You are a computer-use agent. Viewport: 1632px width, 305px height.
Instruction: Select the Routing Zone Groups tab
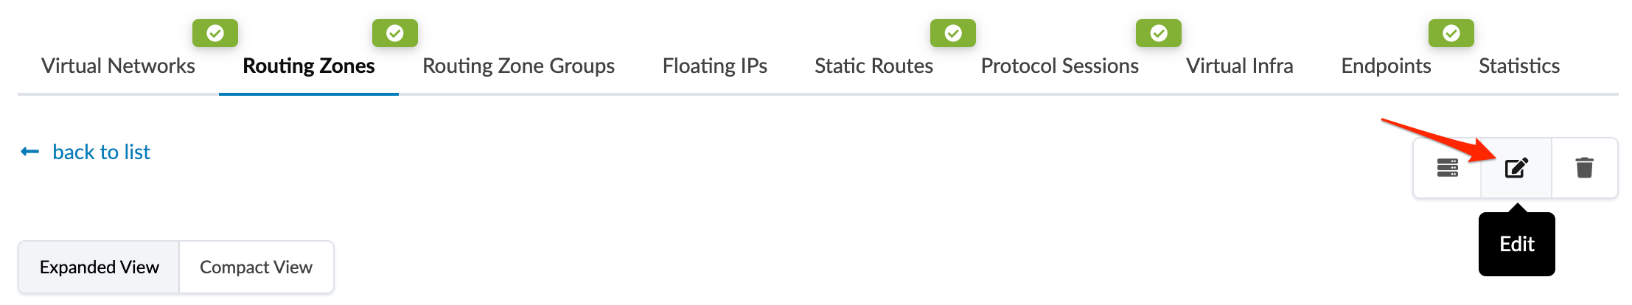tap(518, 66)
